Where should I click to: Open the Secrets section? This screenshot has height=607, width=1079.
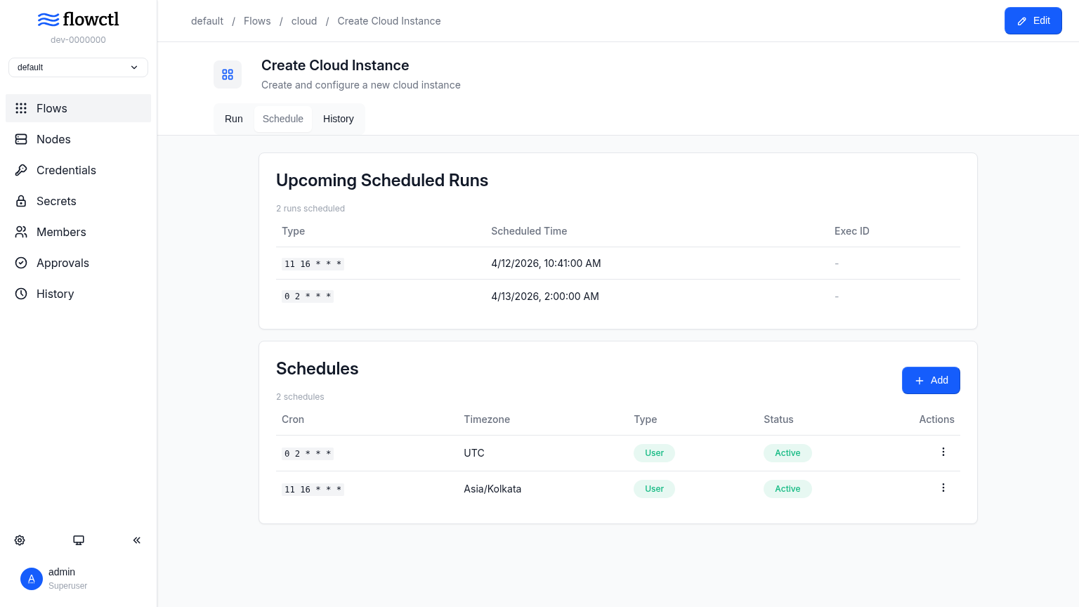click(78, 201)
